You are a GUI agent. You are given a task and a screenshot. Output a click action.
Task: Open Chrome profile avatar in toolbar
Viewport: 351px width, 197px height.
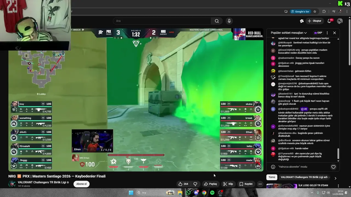pos(340,11)
